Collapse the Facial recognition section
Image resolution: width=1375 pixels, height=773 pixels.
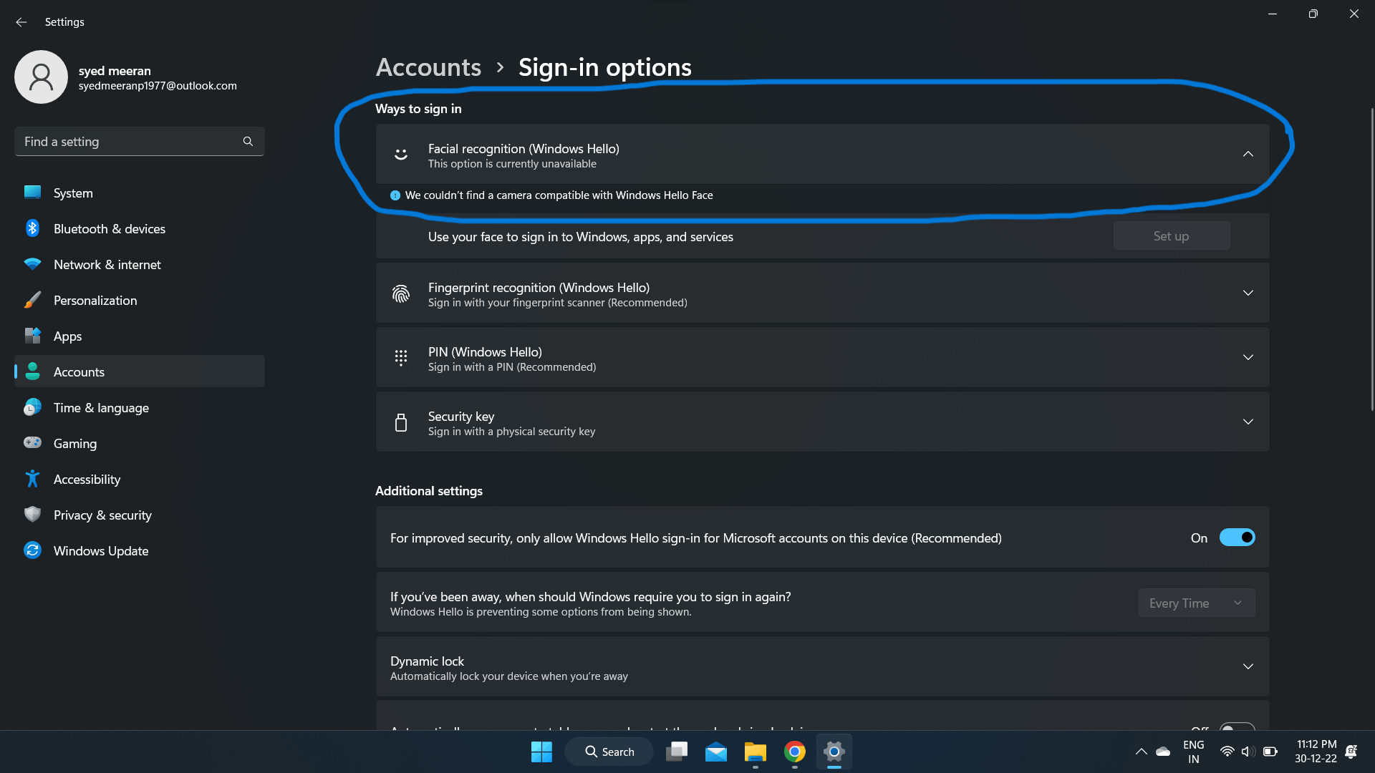tap(1248, 154)
